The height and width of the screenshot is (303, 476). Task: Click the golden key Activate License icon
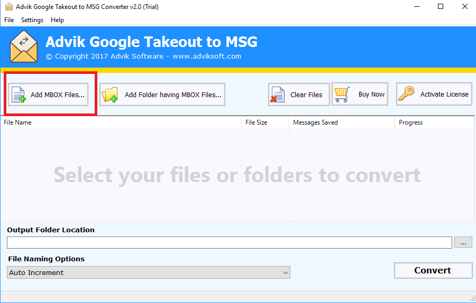(x=407, y=93)
